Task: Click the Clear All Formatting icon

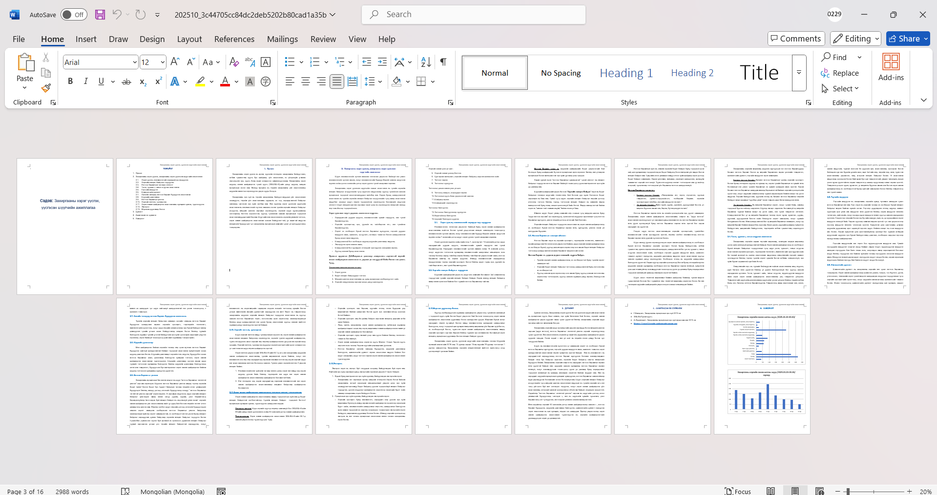Action: coord(234,62)
